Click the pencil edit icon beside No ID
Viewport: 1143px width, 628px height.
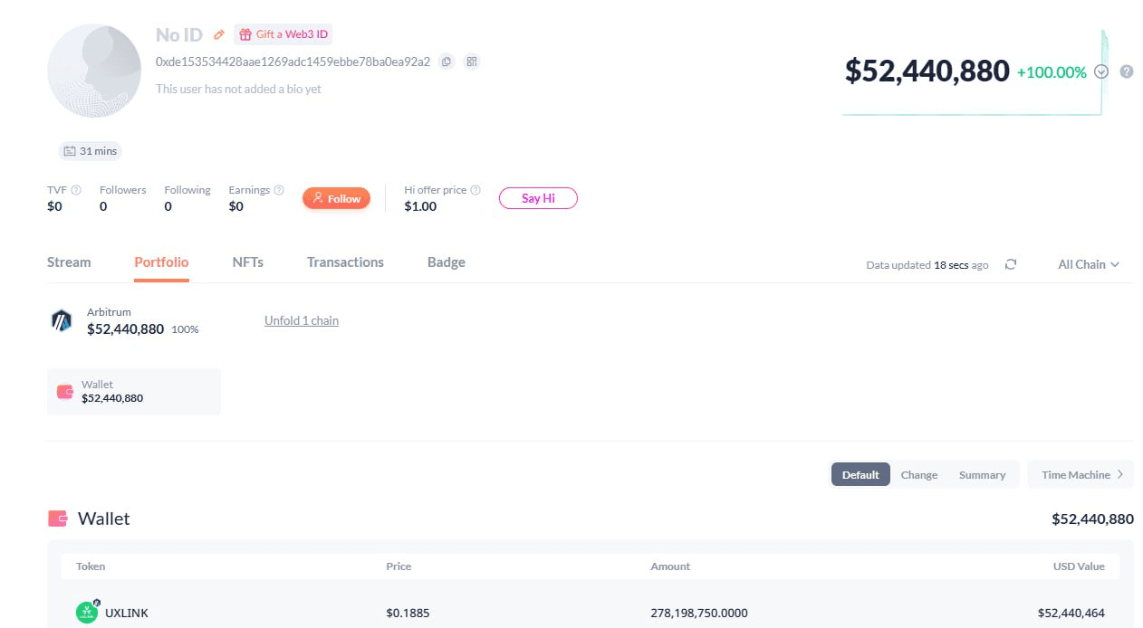coord(218,34)
